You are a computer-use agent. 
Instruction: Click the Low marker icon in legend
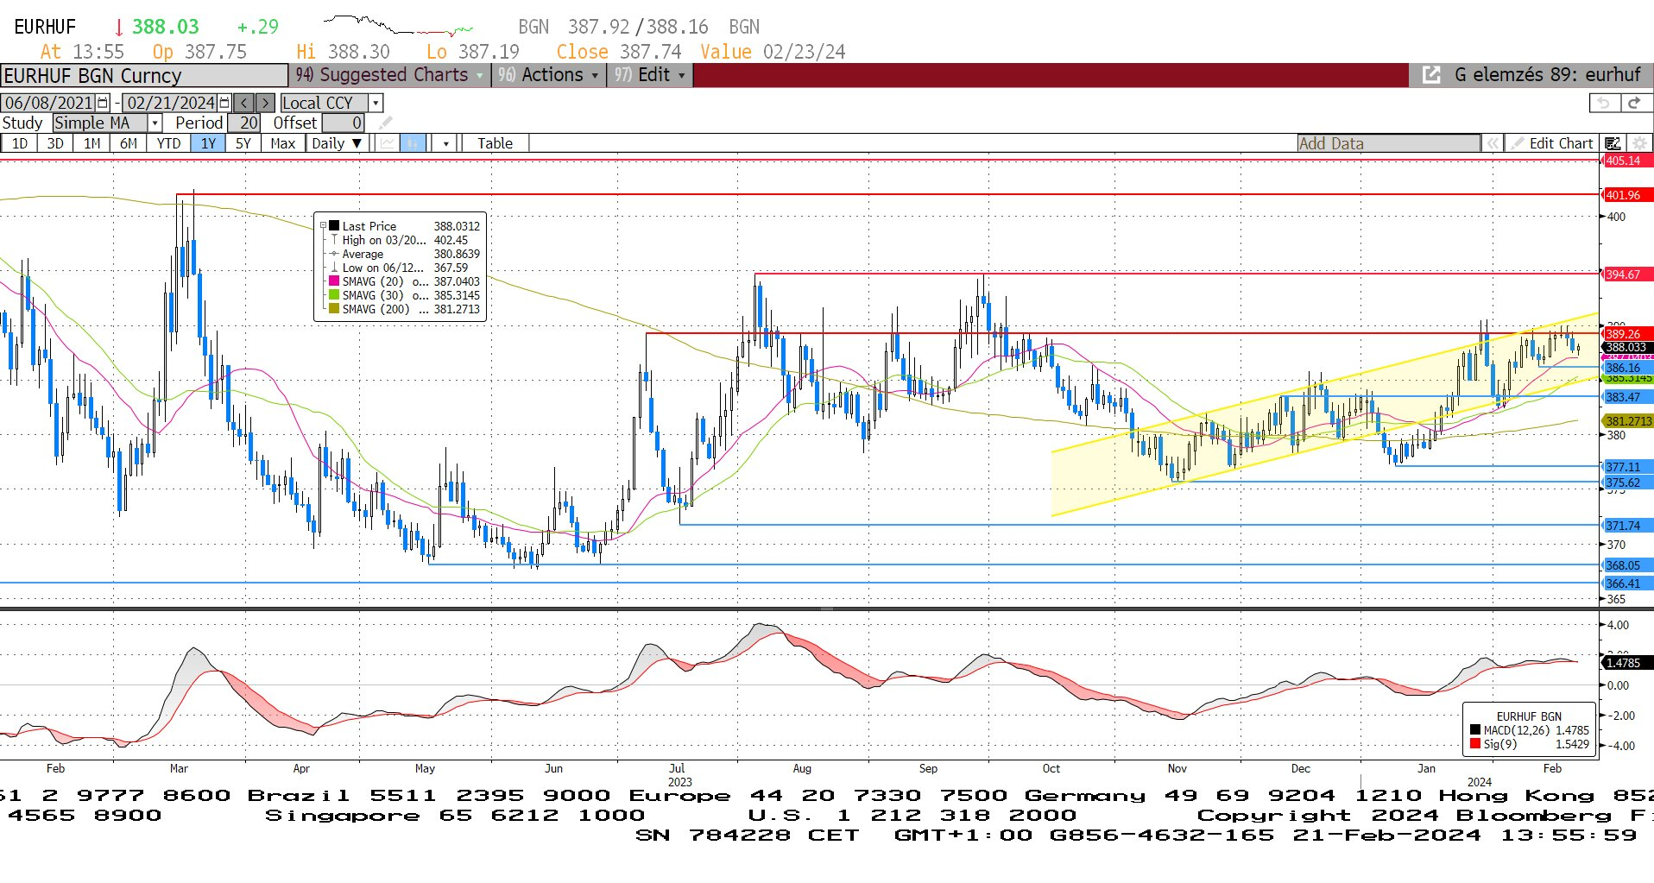[334, 268]
